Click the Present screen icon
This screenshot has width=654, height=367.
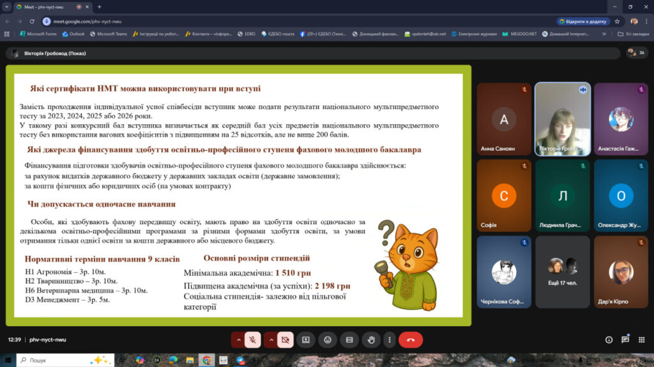coord(305,340)
